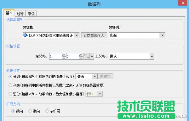Switch to the 过滤 tab
The height and width of the screenshot is (121, 189).
[20, 14]
